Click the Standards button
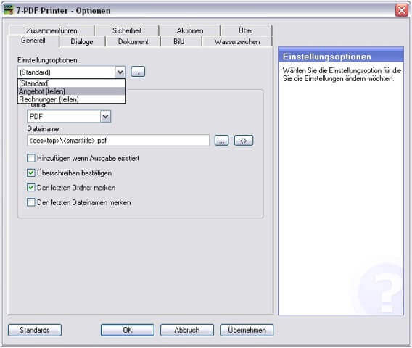 [35, 330]
